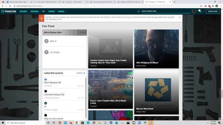Click the search magnifier icon in Fandom header
Image resolution: width=223 pixels, height=125 pixels.
(139, 11)
